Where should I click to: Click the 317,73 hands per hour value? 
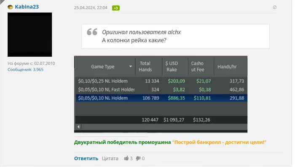(x=237, y=81)
